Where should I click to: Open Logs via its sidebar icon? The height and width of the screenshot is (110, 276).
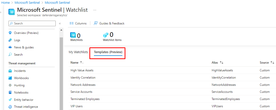[10, 40]
